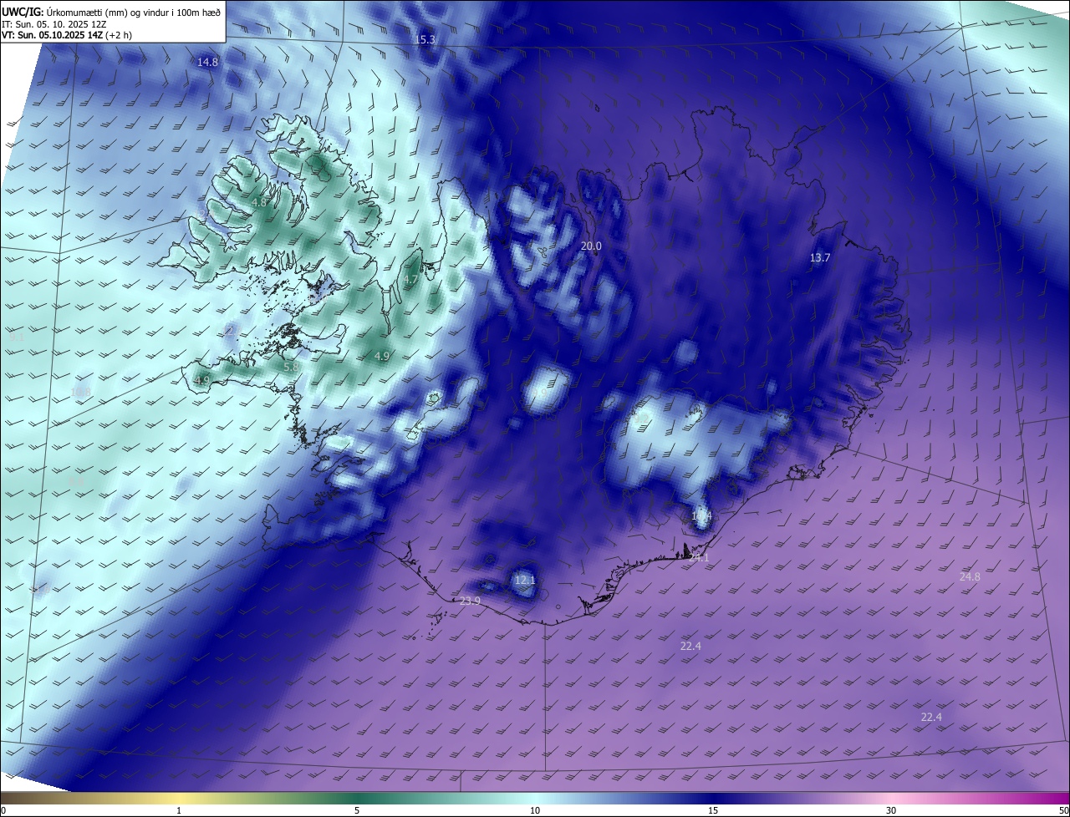This screenshot has width=1070, height=817.
Task: Click the 0 tick on the color scale
Action: pos(3,810)
